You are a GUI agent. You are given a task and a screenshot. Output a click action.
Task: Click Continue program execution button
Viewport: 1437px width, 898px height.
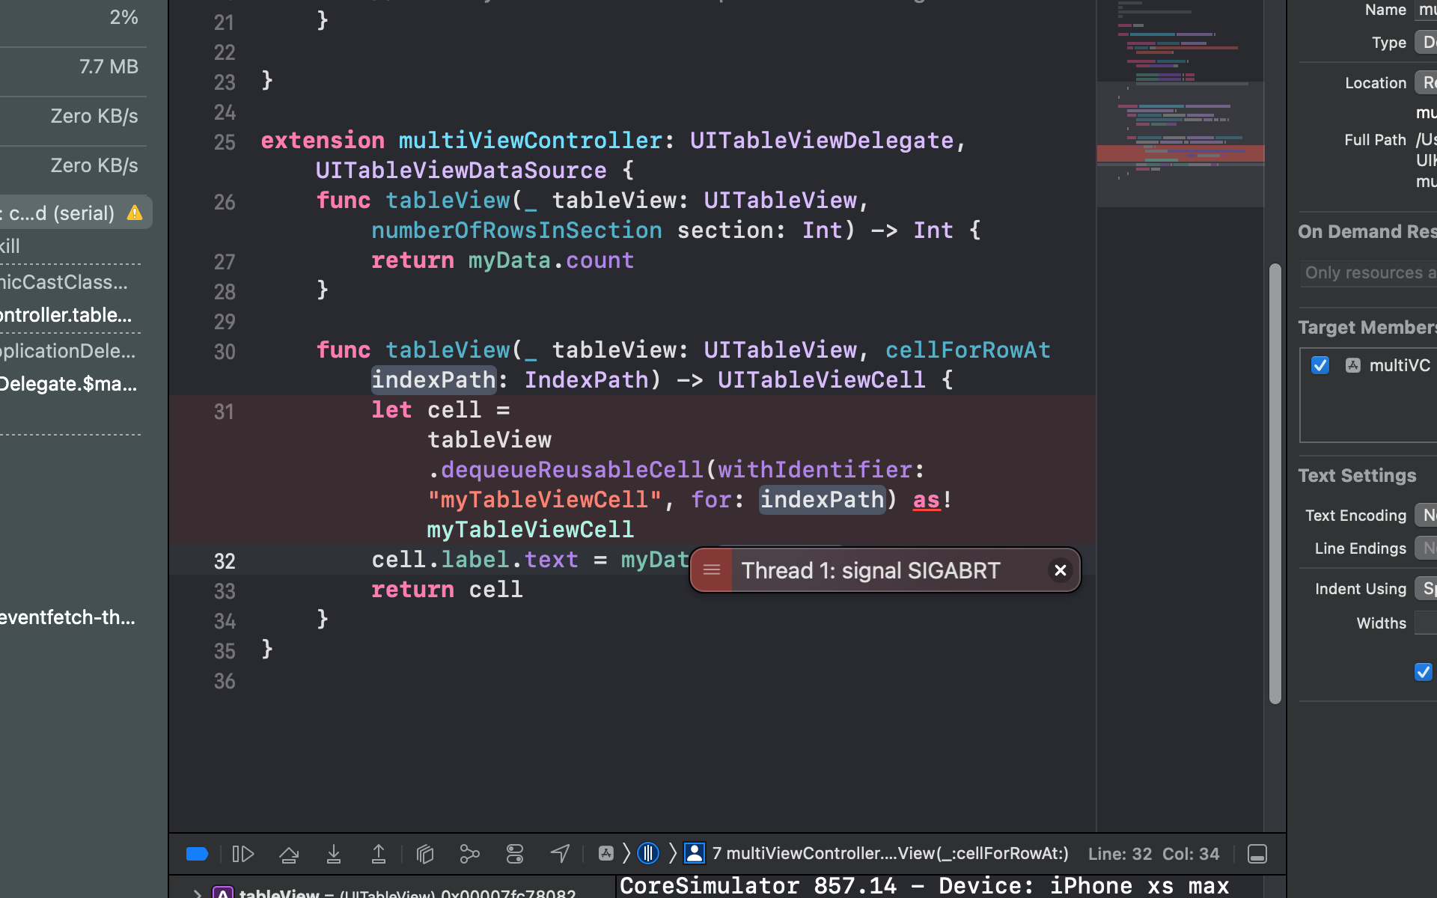point(243,854)
